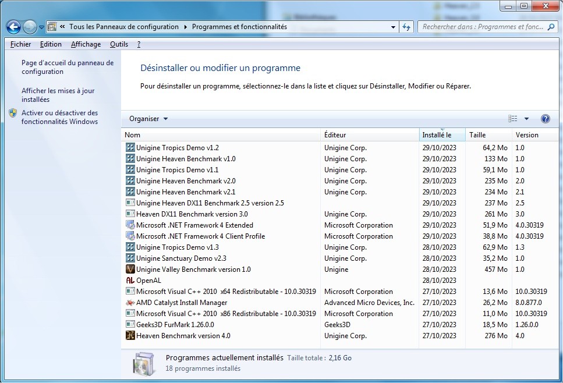
Task: Sort by the Taille column header
Action: pos(488,135)
